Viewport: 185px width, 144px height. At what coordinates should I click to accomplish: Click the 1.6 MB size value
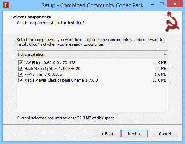click(x=160, y=74)
